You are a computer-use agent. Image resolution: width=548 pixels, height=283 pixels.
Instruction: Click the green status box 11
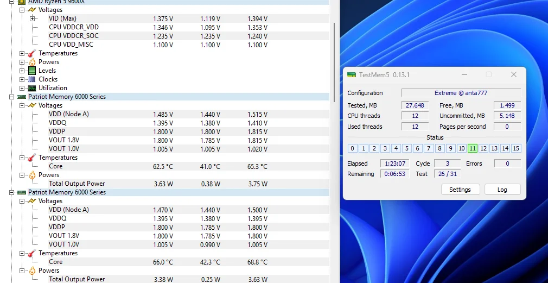click(472, 148)
